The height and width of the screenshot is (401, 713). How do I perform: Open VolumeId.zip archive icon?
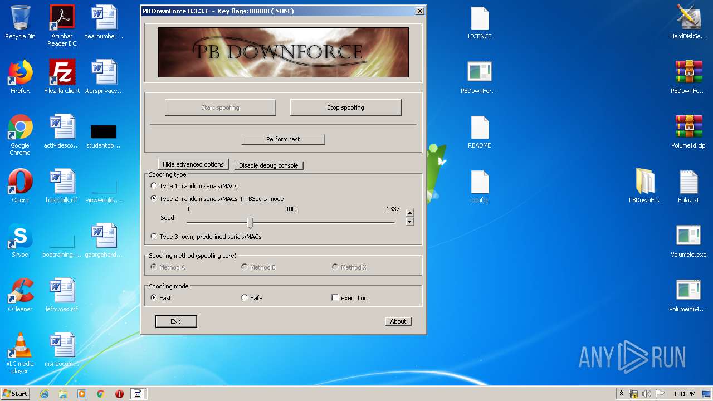(x=688, y=131)
